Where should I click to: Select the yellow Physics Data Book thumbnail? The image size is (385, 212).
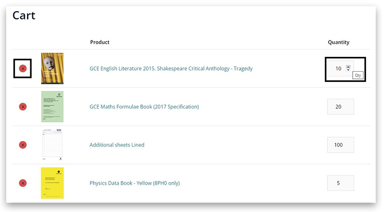pyautogui.click(x=52, y=183)
